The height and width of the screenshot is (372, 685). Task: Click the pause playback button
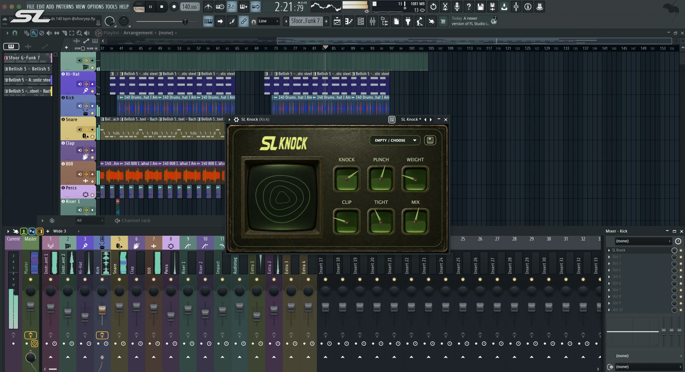click(x=151, y=7)
